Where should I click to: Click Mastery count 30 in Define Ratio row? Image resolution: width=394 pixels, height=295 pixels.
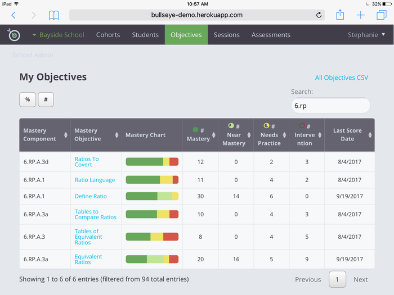point(200,196)
